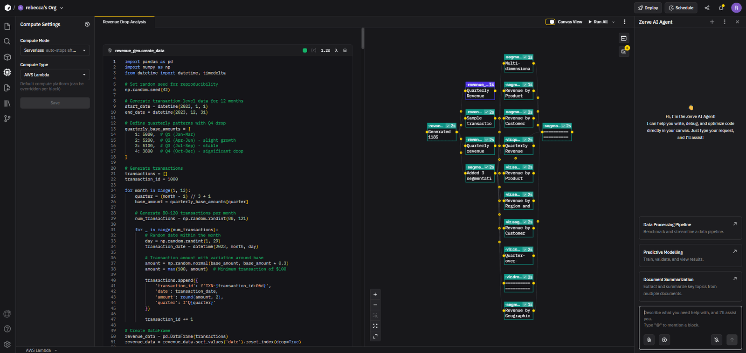Click the canvas zoom in plus icon
The height and width of the screenshot is (353, 746).
(375, 294)
